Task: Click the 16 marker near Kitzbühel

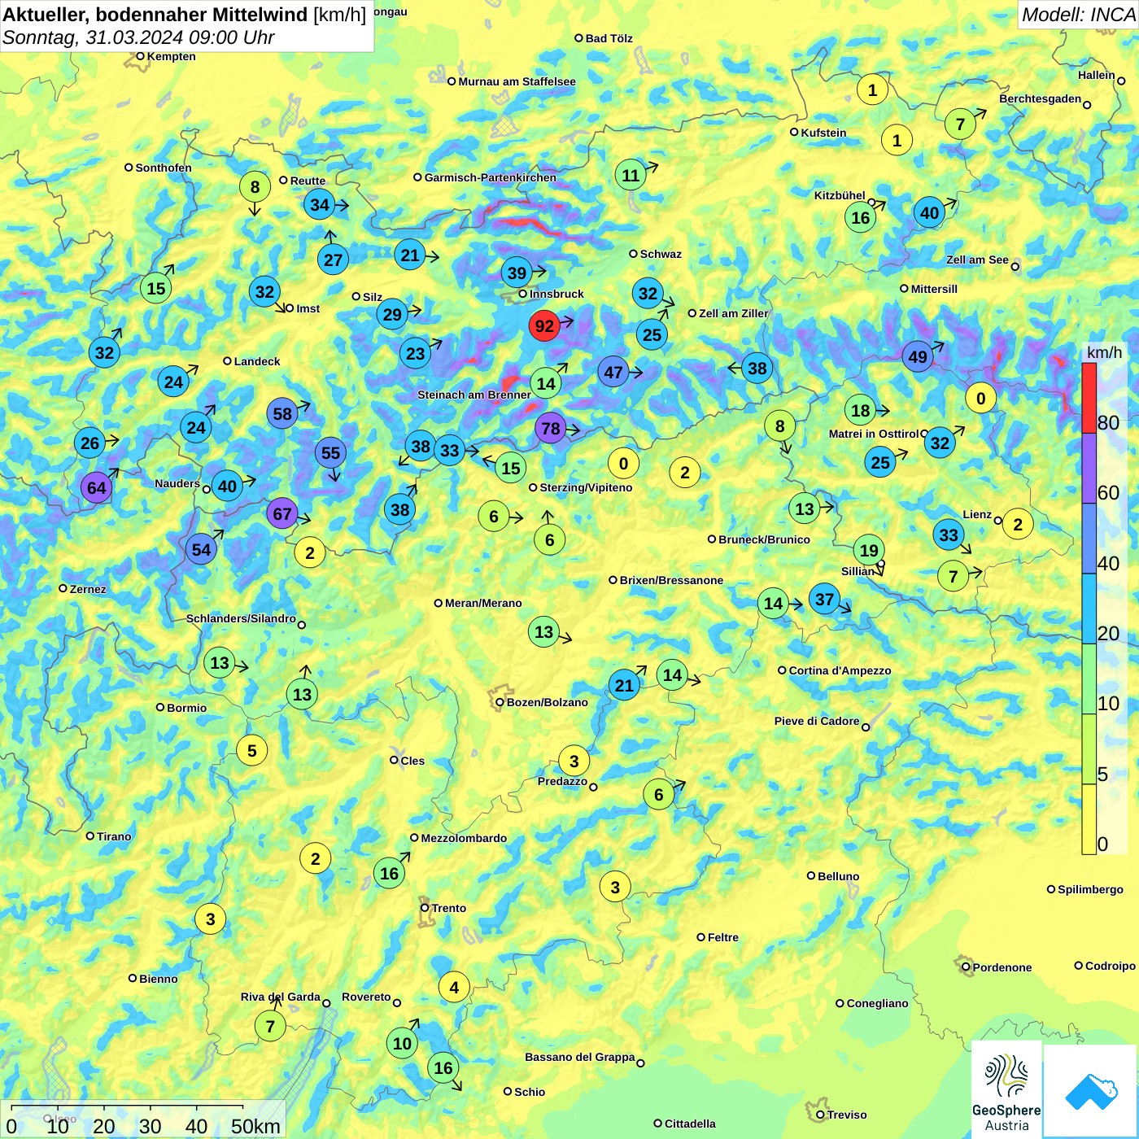Action: point(861,217)
